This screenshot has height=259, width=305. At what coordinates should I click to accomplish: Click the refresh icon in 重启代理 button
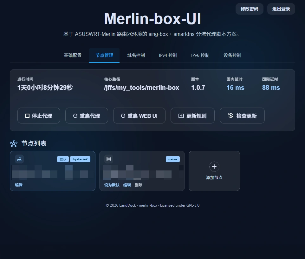[75, 116]
